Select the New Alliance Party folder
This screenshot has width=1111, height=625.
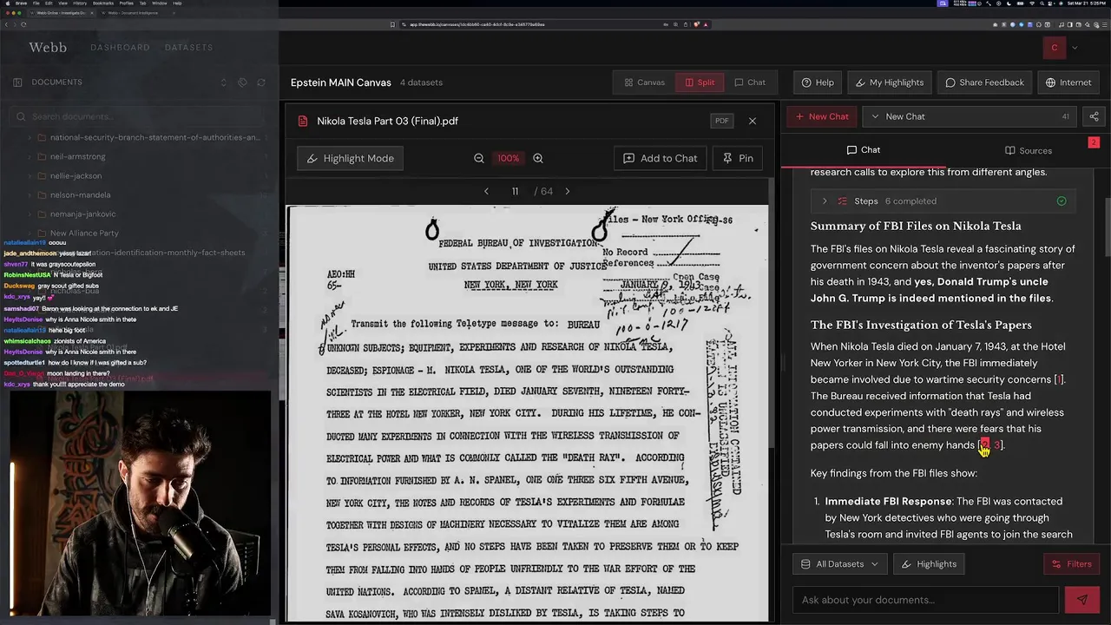(84, 233)
